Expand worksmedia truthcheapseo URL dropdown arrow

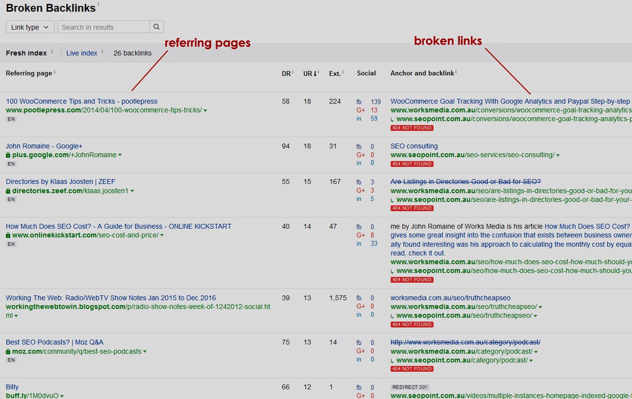pyautogui.click(x=540, y=307)
